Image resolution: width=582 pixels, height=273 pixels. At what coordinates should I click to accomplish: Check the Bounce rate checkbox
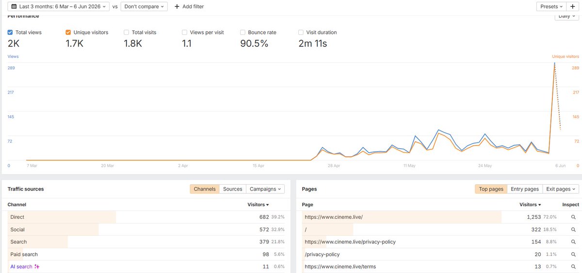(x=243, y=32)
